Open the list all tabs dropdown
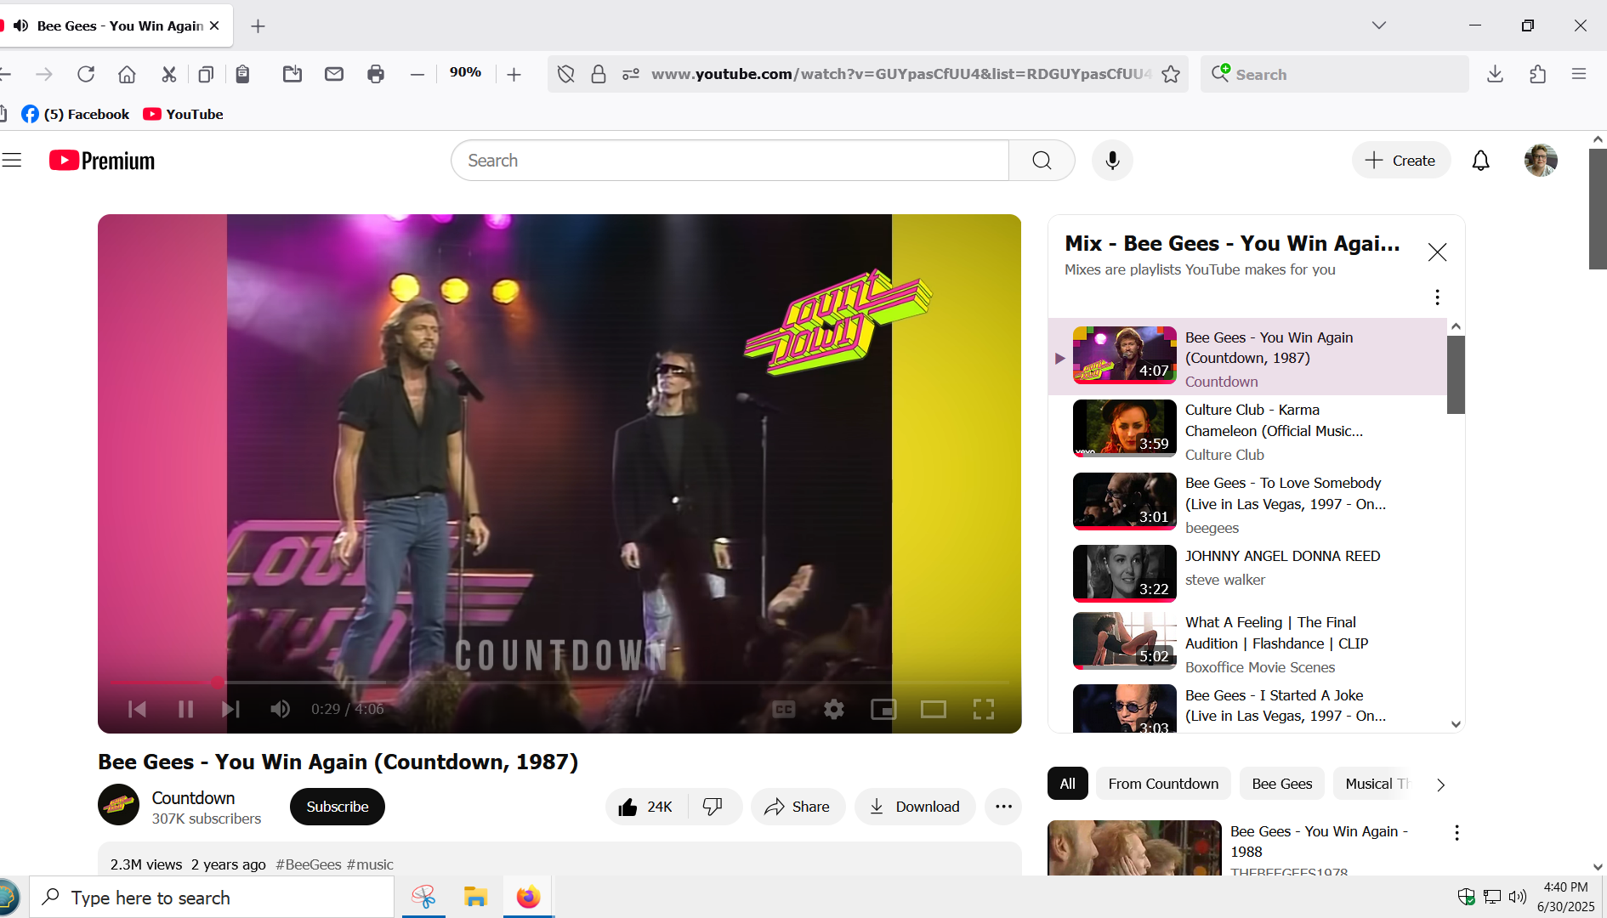1607x918 pixels. coord(1378,25)
